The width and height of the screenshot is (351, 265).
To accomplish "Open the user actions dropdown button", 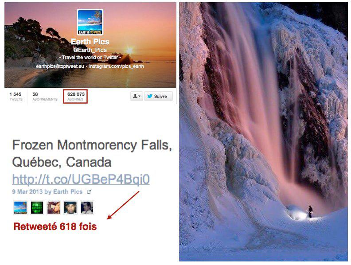I will (x=136, y=96).
